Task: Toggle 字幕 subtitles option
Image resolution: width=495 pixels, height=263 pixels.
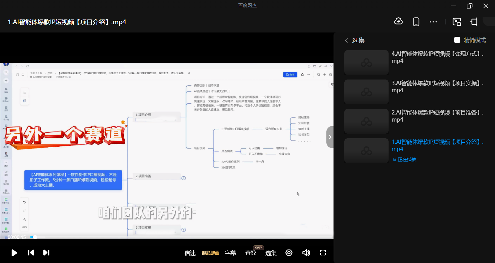Action: tap(230, 253)
